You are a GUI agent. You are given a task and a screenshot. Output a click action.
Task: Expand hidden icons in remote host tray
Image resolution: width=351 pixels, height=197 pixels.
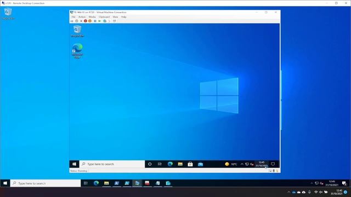(x=312, y=183)
